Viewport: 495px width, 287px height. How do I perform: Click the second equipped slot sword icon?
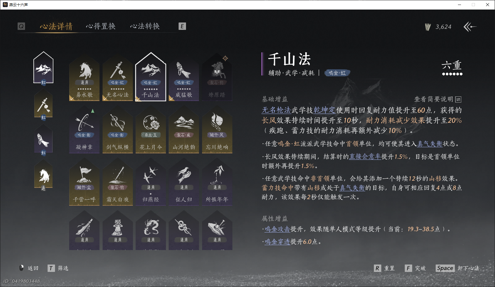(x=44, y=105)
